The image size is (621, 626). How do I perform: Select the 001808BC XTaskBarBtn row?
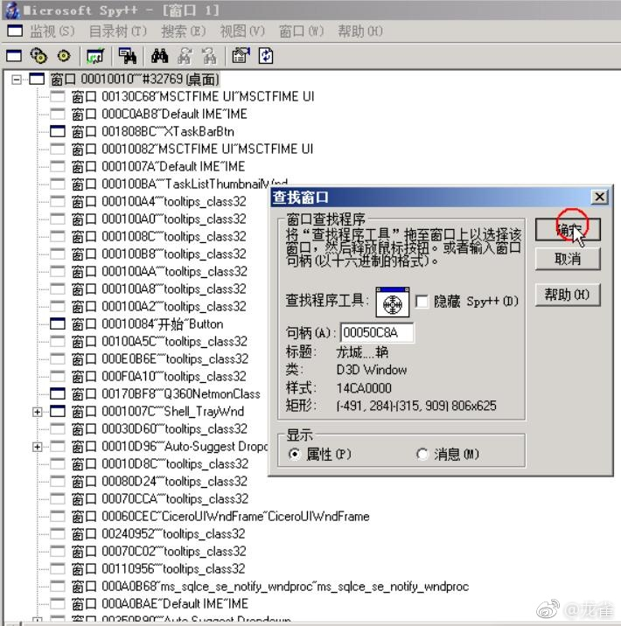coord(152,131)
